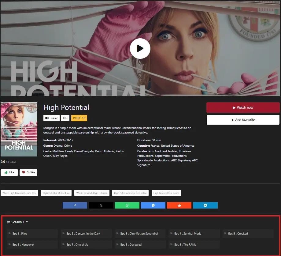This screenshot has height=256, width=281.
Task: Click the 'High Potential free online' tag
Action: click(166, 193)
